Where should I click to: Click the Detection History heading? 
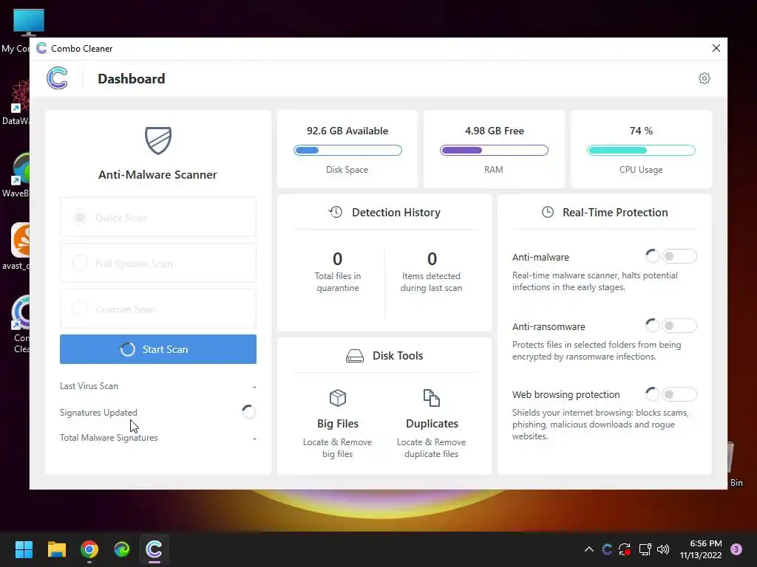pyautogui.click(x=396, y=212)
